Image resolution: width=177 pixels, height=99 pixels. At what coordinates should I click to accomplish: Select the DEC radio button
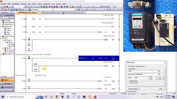coord(149,77)
